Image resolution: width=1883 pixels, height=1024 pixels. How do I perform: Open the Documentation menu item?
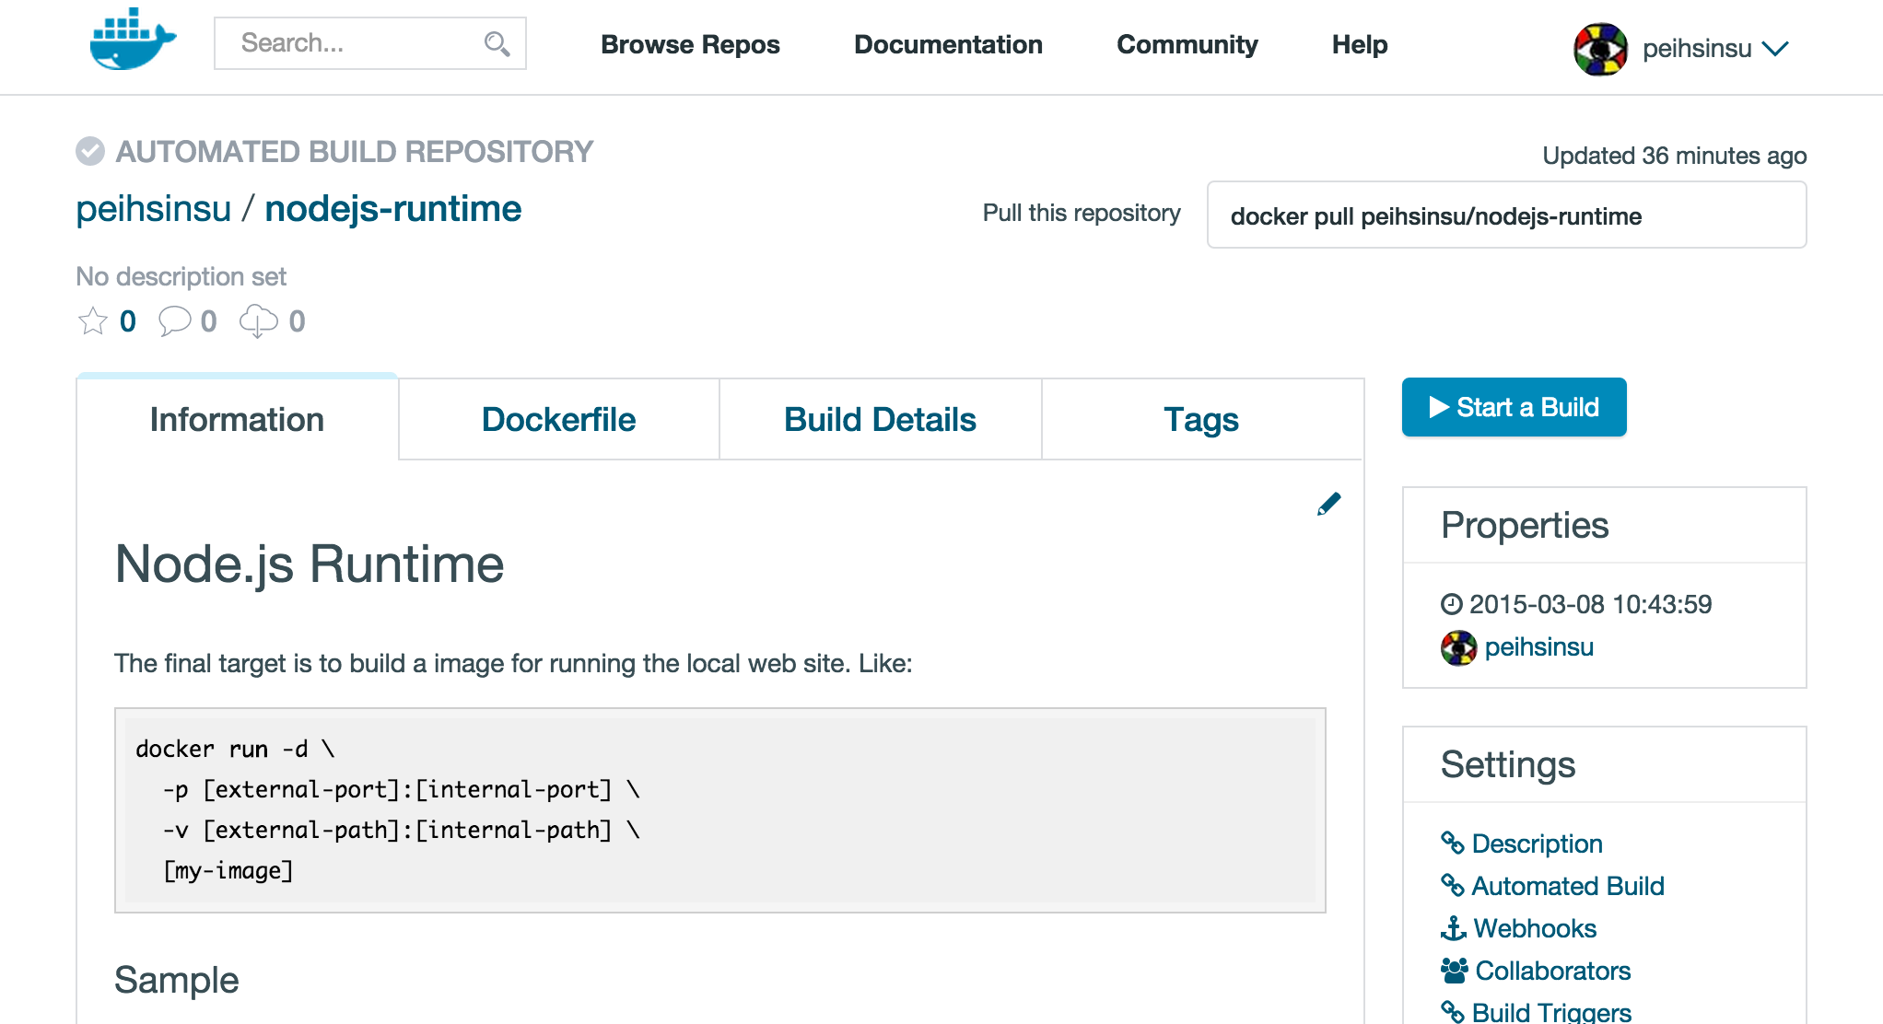pos(948,44)
